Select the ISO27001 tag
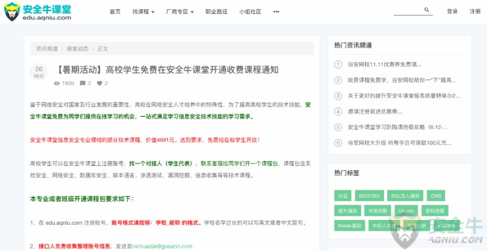This screenshot has height=251, width=487. (370, 196)
